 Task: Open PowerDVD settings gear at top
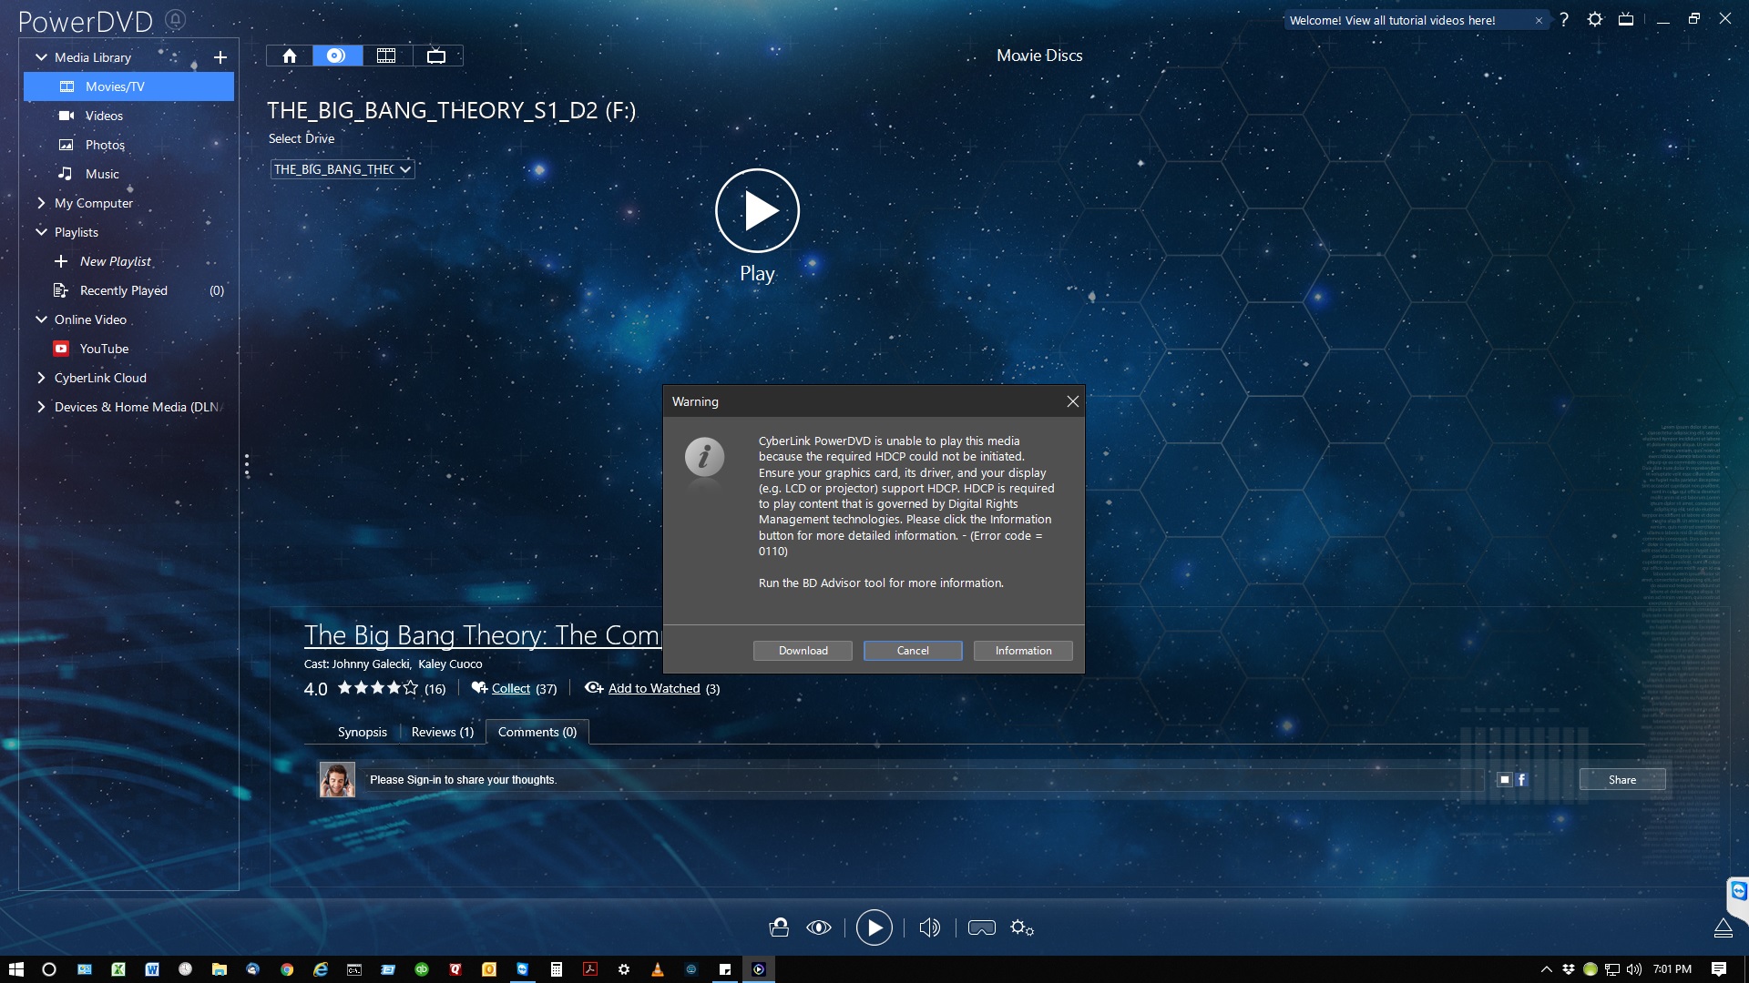click(x=1595, y=19)
